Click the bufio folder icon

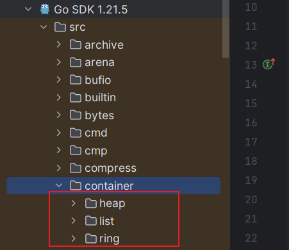[x=76, y=79]
